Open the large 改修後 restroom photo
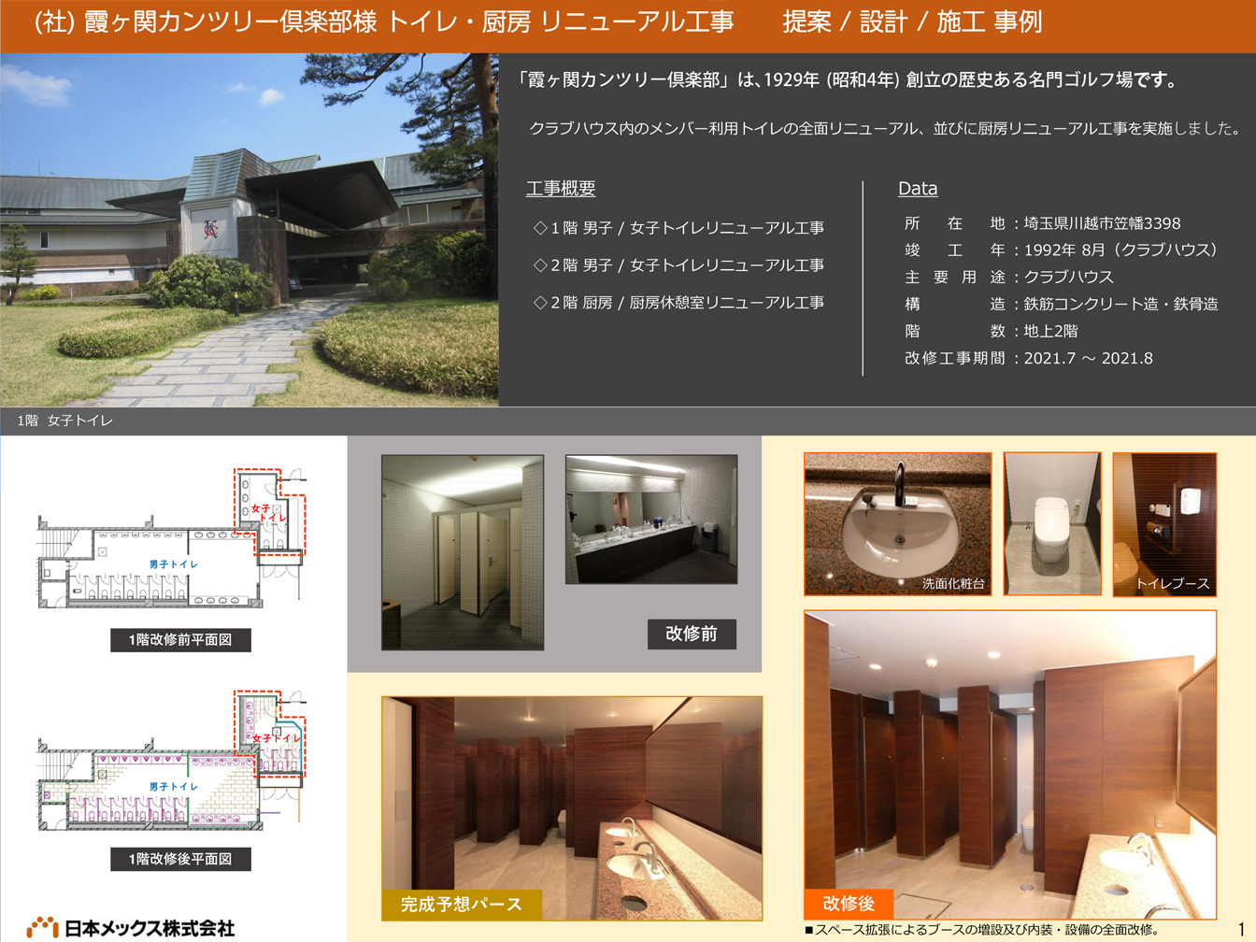The height and width of the screenshot is (942, 1256). click(1010, 764)
